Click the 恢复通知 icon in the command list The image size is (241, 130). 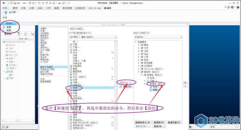71,66
